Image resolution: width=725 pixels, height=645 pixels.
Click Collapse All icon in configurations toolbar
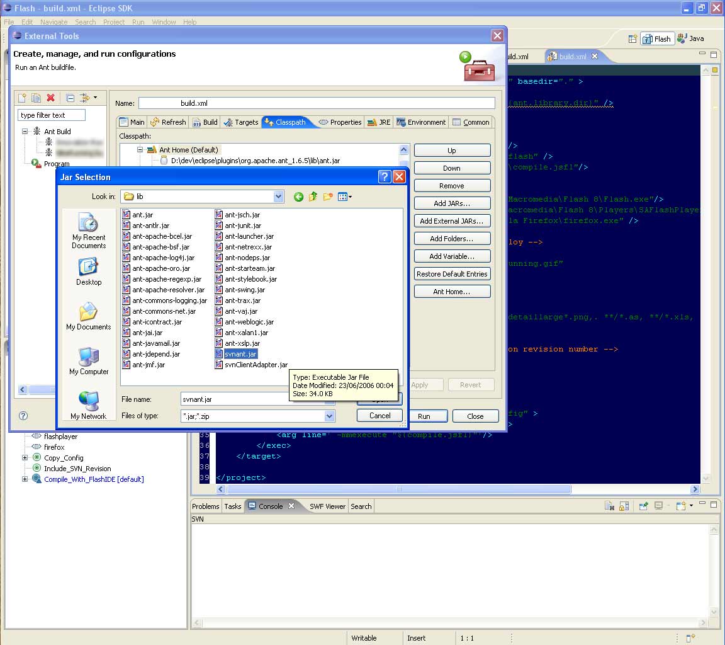coord(70,98)
